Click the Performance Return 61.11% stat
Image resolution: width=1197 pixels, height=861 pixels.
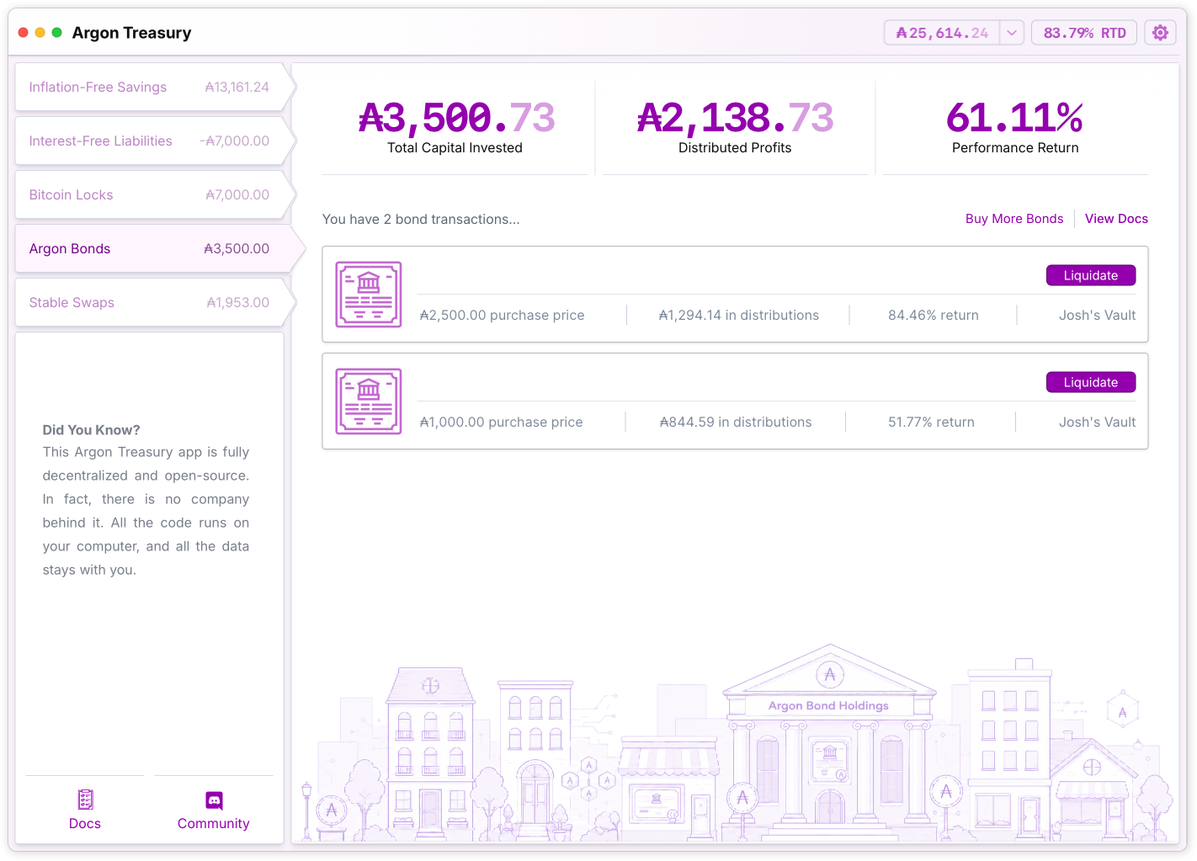coord(1014,127)
